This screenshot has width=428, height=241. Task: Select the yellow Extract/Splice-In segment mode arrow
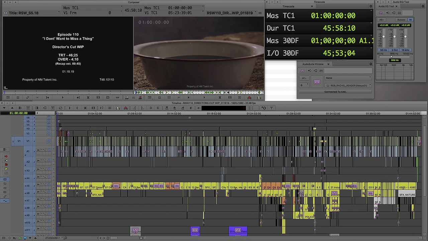click(6, 160)
